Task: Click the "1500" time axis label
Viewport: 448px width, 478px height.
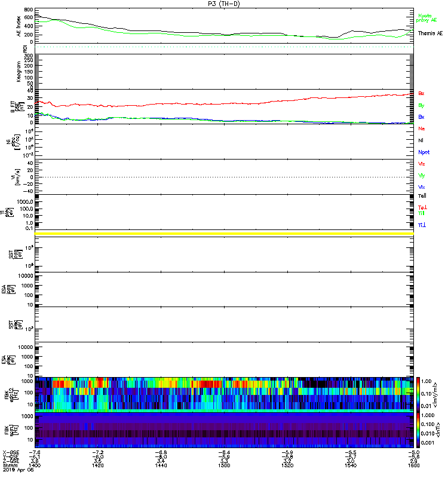Action: pos(224,465)
